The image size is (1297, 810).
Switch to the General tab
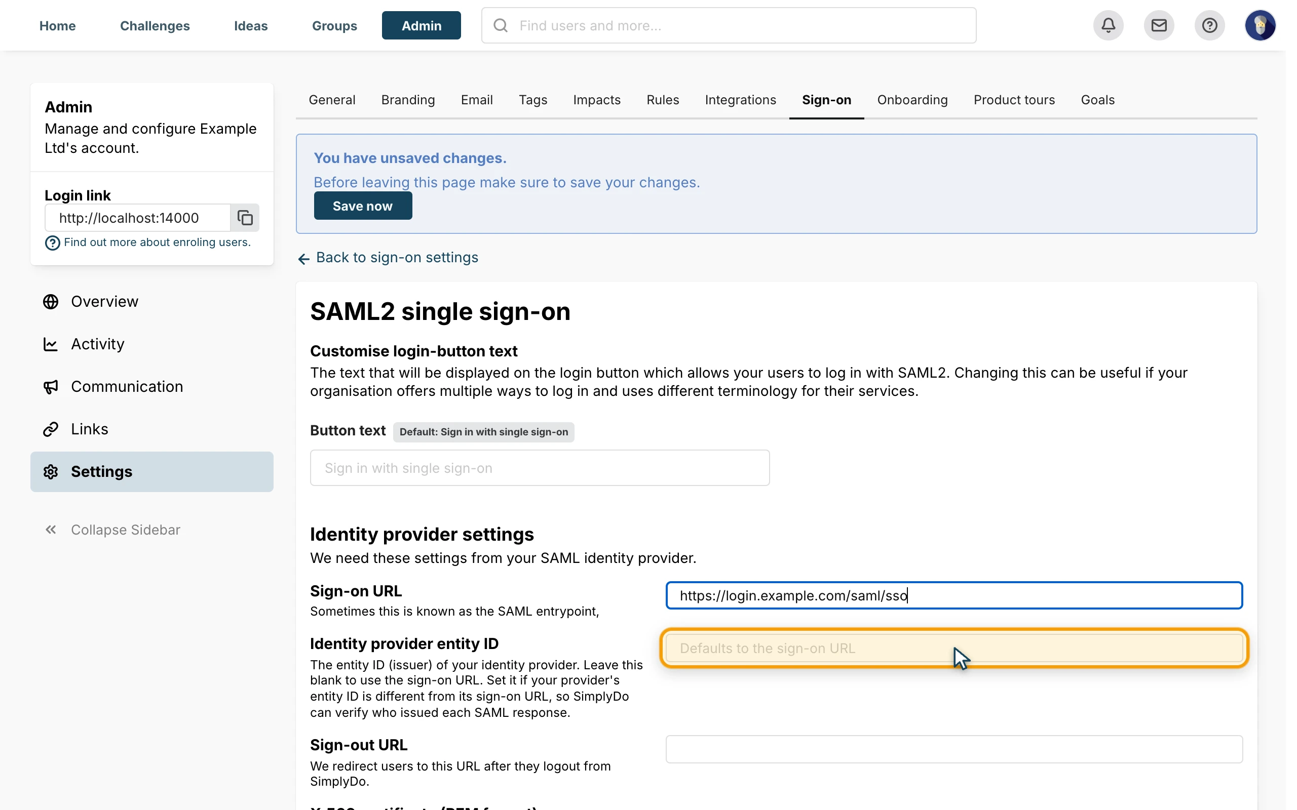pyautogui.click(x=332, y=100)
